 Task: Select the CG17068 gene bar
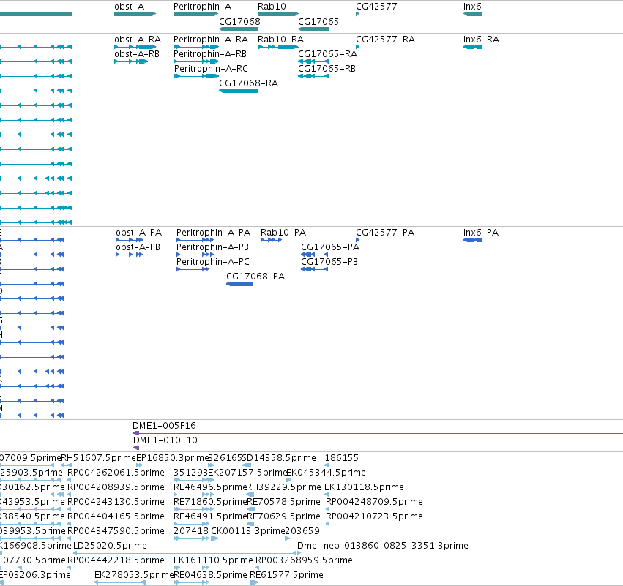pyautogui.click(x=239, y=29)
